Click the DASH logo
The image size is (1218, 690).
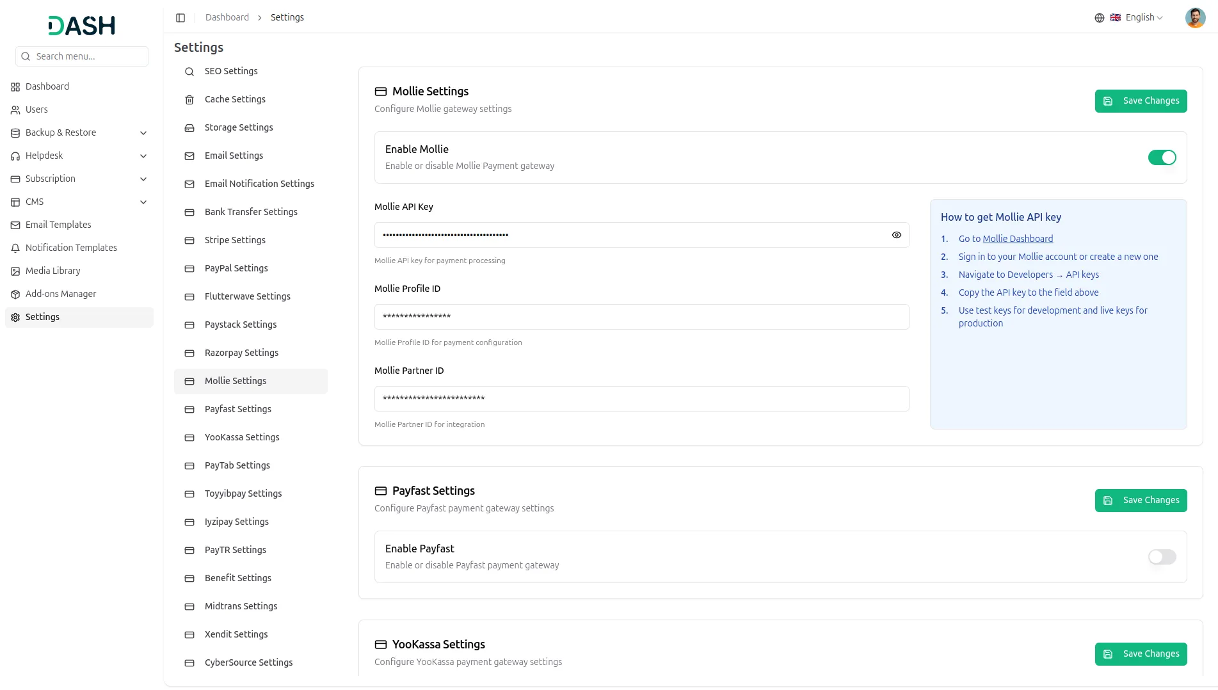(x=82, y=26)
